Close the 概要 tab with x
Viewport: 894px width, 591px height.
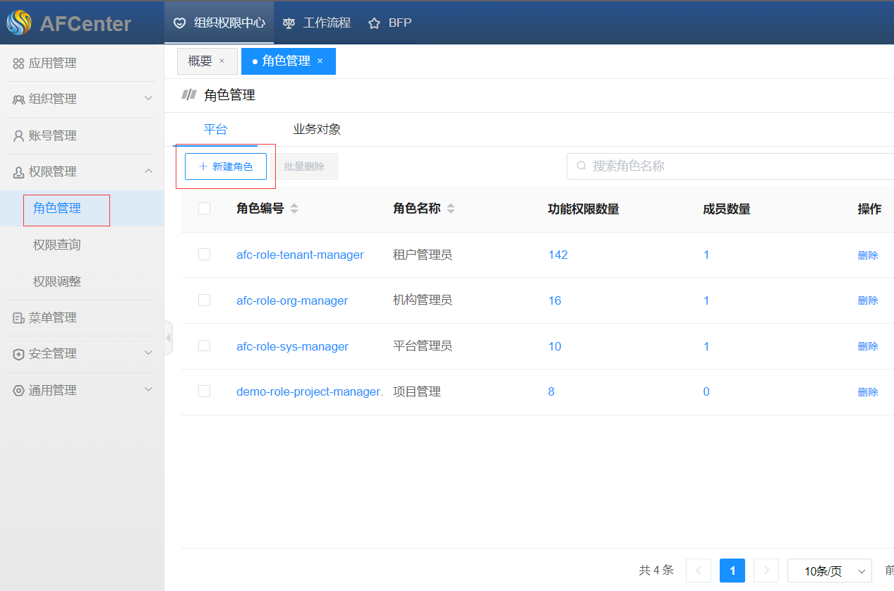coord(222,61)
